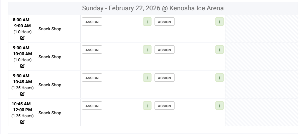Viewport: 303px width, 134px height.
Task: Assign the second slot of the 8:00 AM shift
Action: pyautogui.click(x=164, y=22)
